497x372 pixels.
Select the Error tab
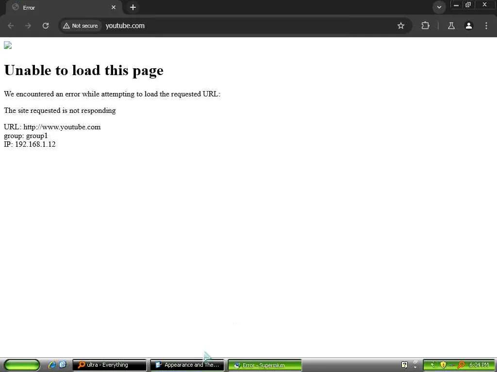click(x=64, y=8)
